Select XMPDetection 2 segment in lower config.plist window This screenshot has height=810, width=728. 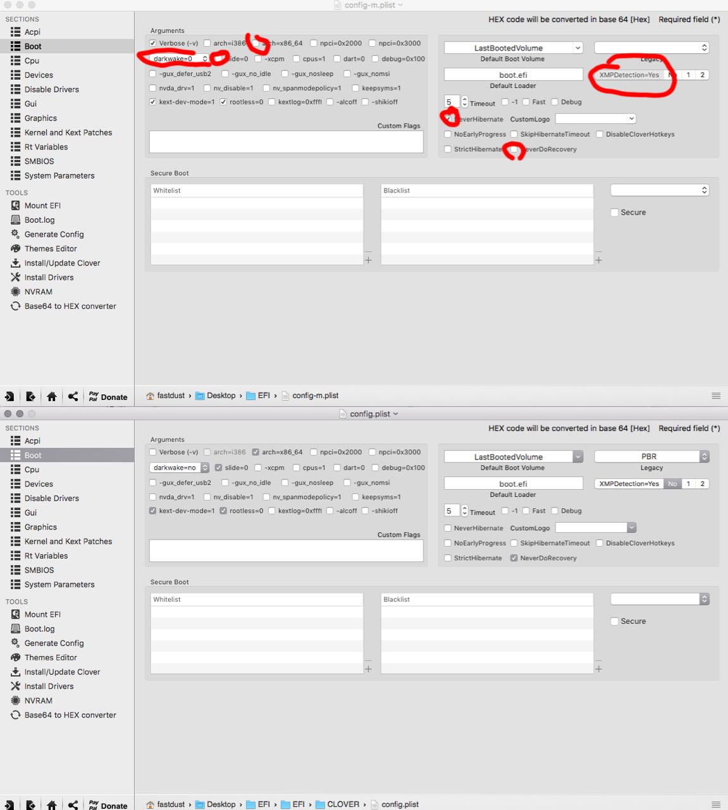702,483
